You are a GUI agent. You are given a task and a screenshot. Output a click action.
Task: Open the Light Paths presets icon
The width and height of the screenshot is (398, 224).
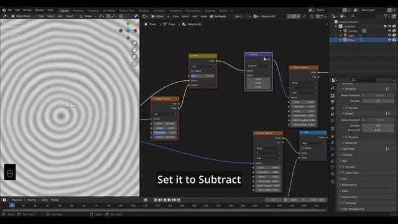coord(387,149)
